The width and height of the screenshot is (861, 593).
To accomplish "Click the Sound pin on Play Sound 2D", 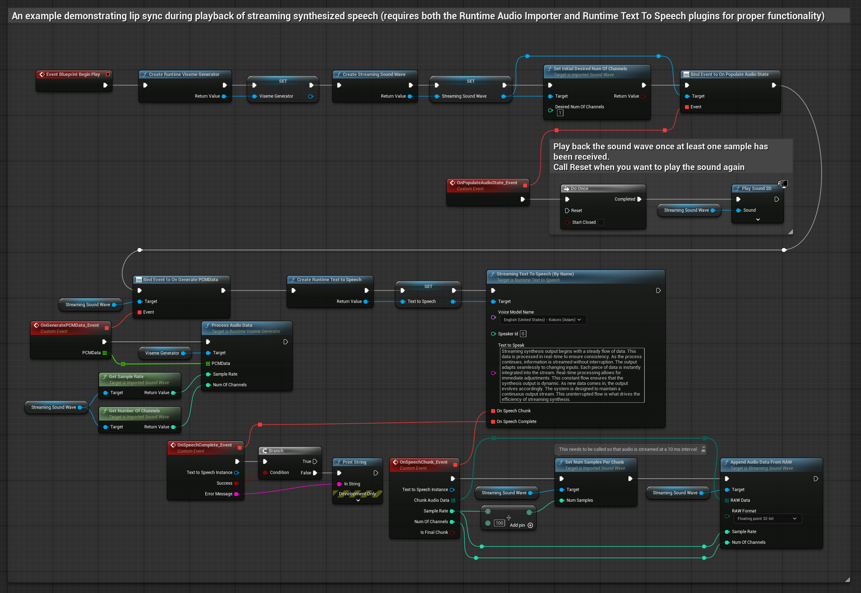I will pos(739,210).
